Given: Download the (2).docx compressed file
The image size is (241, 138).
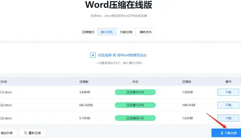Looking at the screenshot, I should point(228,105).
